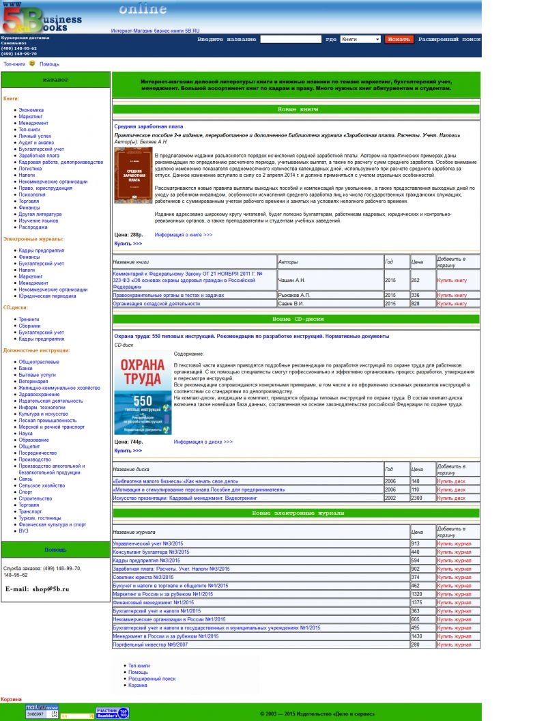Screen dimensions: 546x721
Task: Buy the Библиотека малого бизнеса disk
Action: coord(451,481)
